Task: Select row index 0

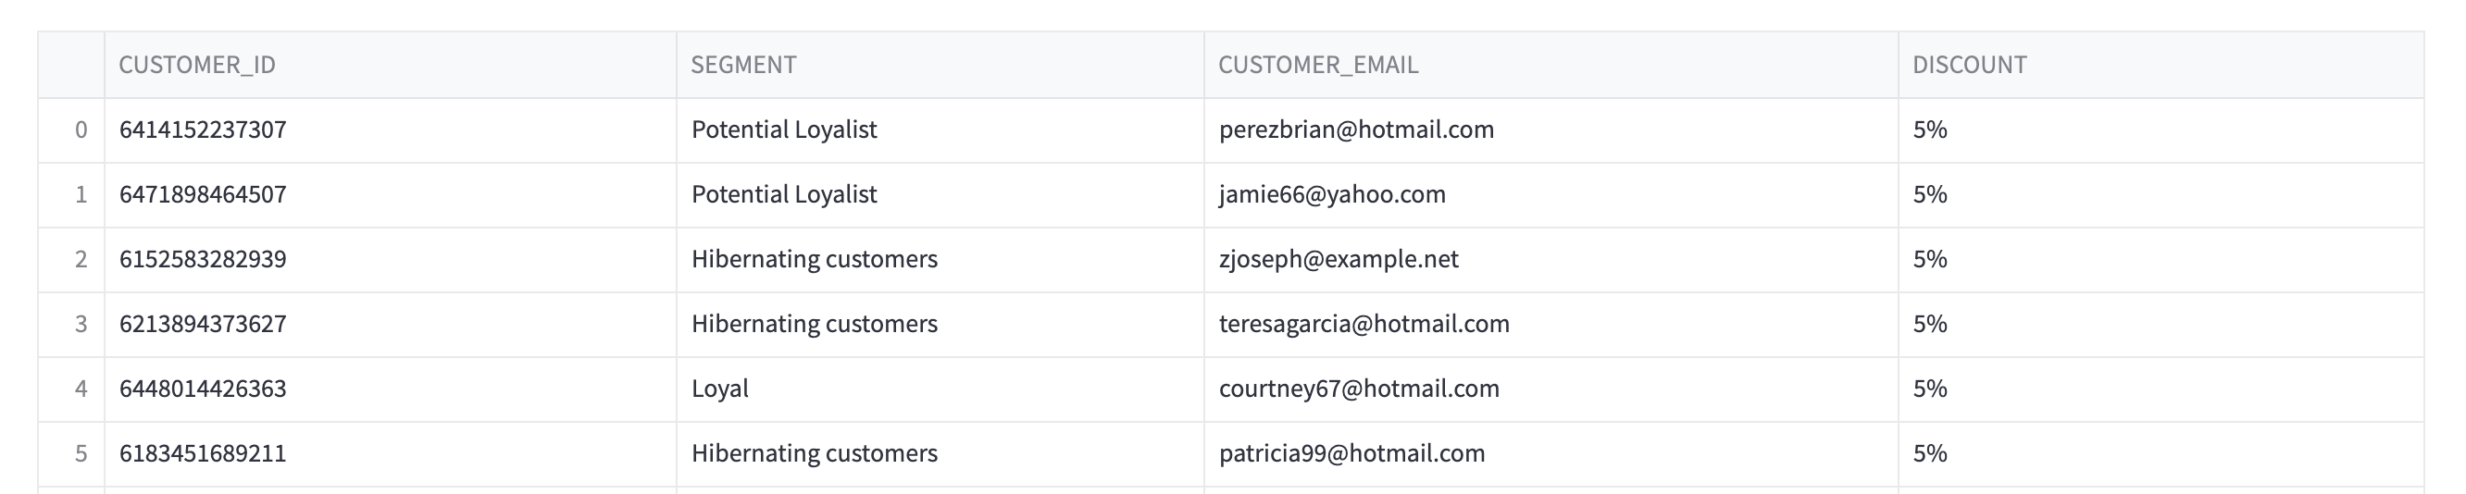Action: (x=72, y=130)
